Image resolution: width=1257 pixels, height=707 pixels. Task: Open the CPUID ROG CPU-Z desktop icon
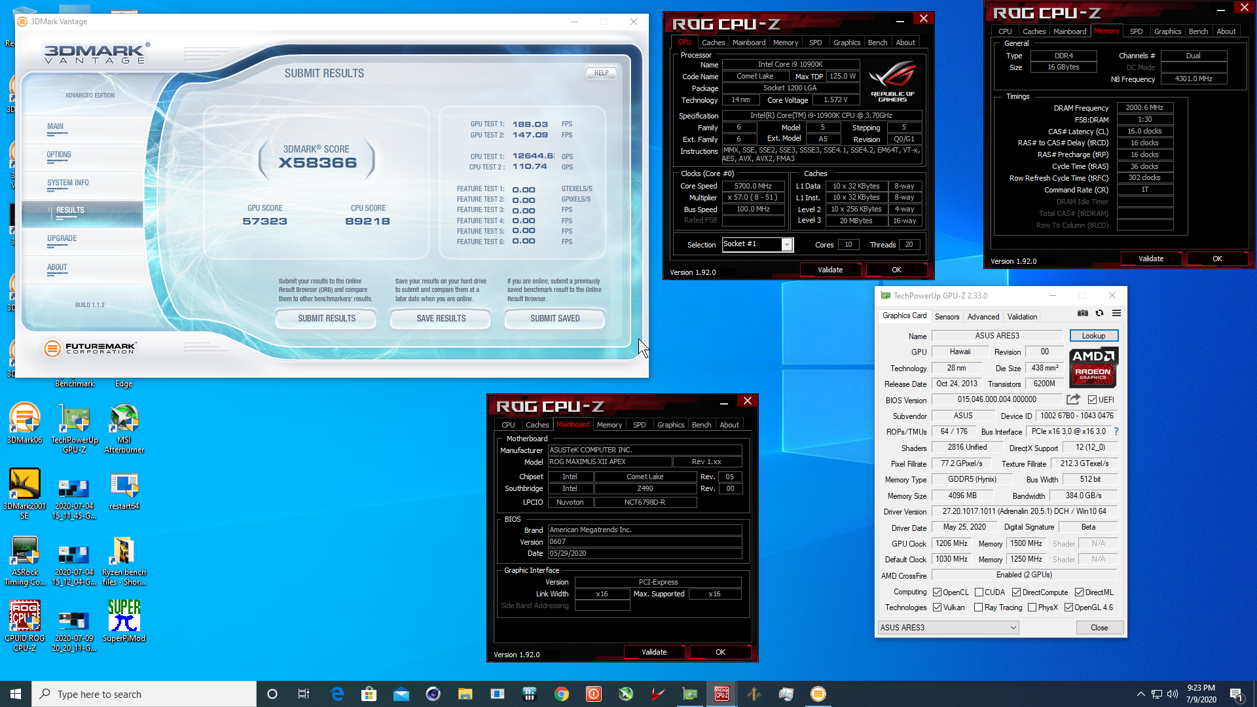pos(24,626)
